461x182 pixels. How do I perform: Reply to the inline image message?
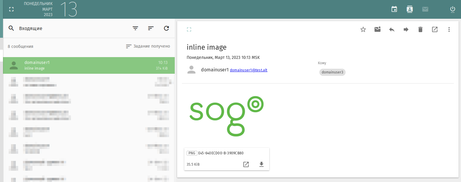point(392,29)
